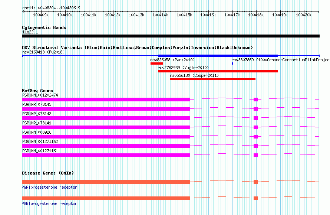Image resolution: width=330 pixels, height=215 pixels.
Task: Select the 100414k ruler tick label
Action: point(160,15)
